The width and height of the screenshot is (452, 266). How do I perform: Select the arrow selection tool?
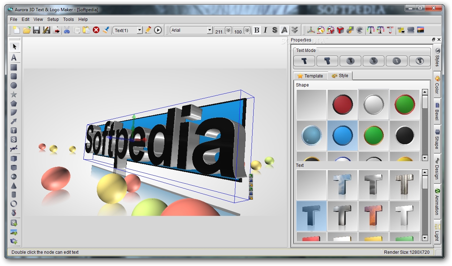point(14,46)
